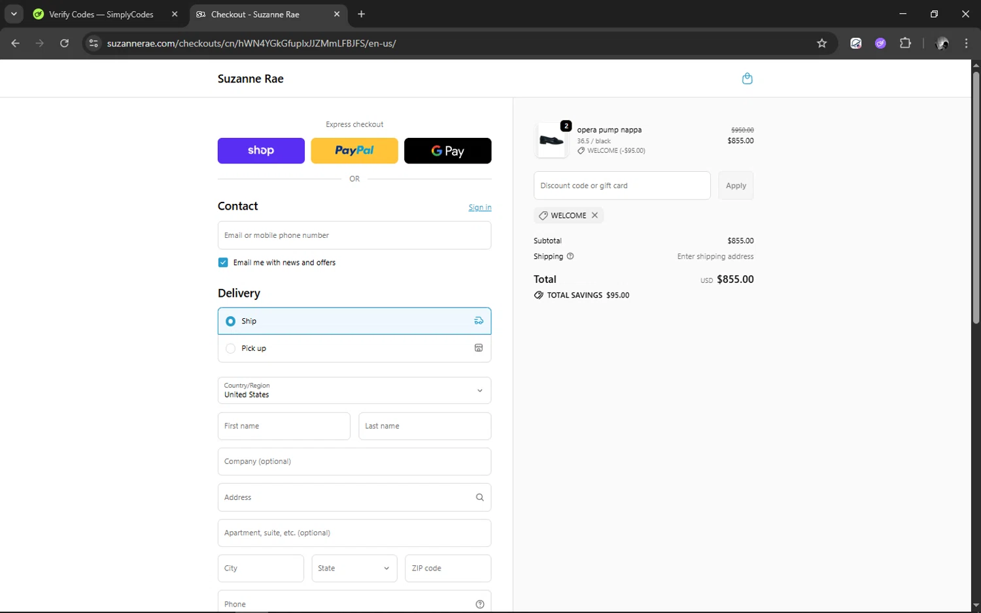Select the Ship delivery option
This screenshot has width=981, height=613.
(x=354, y=321)
